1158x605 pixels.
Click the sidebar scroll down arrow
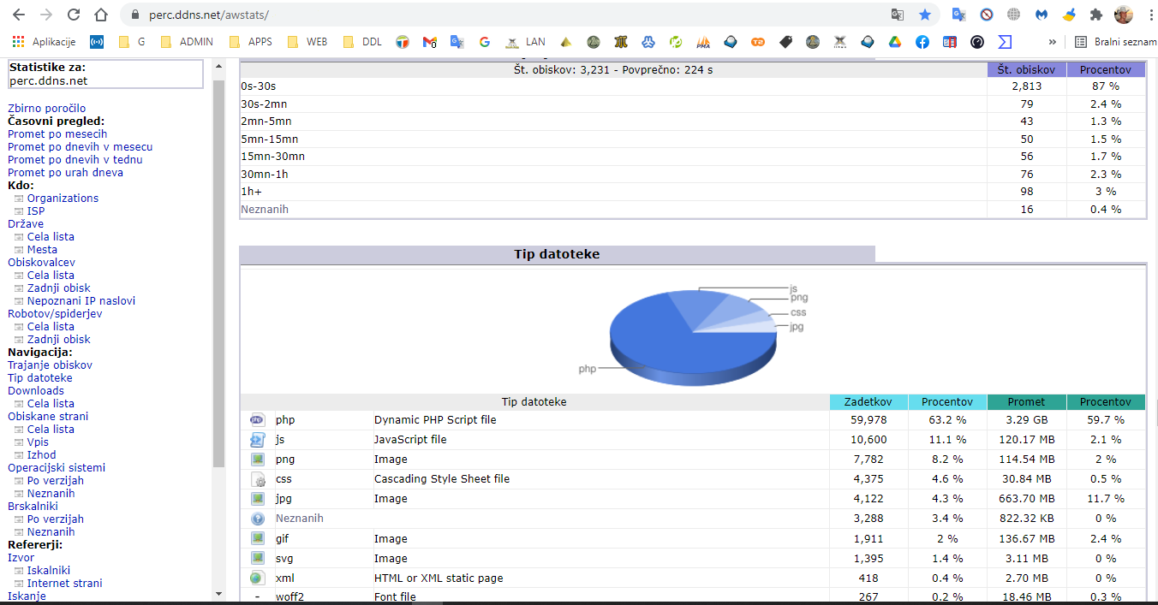point(218,593)
